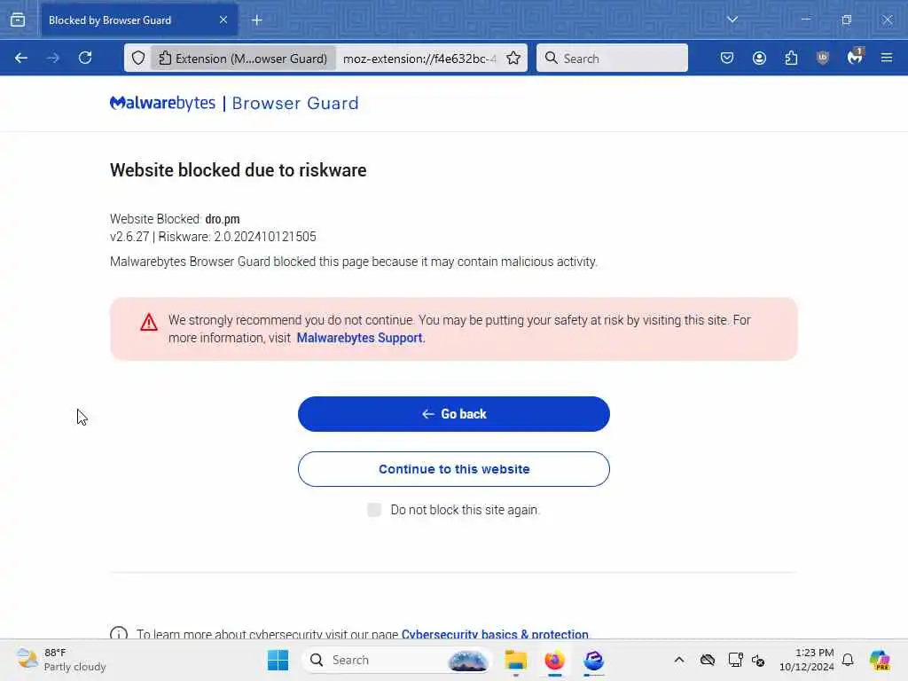Open a new tab with plus button
908x681 pixels.
tap(256, 20)
